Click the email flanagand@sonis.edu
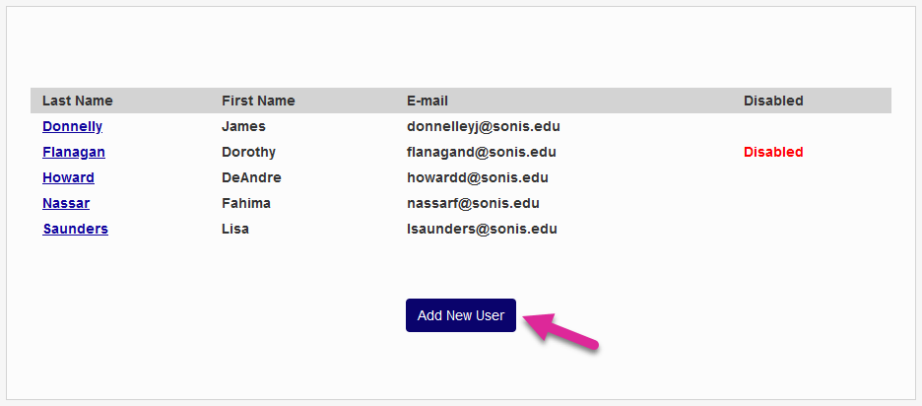Screen dimensions: 922x406 482,152
